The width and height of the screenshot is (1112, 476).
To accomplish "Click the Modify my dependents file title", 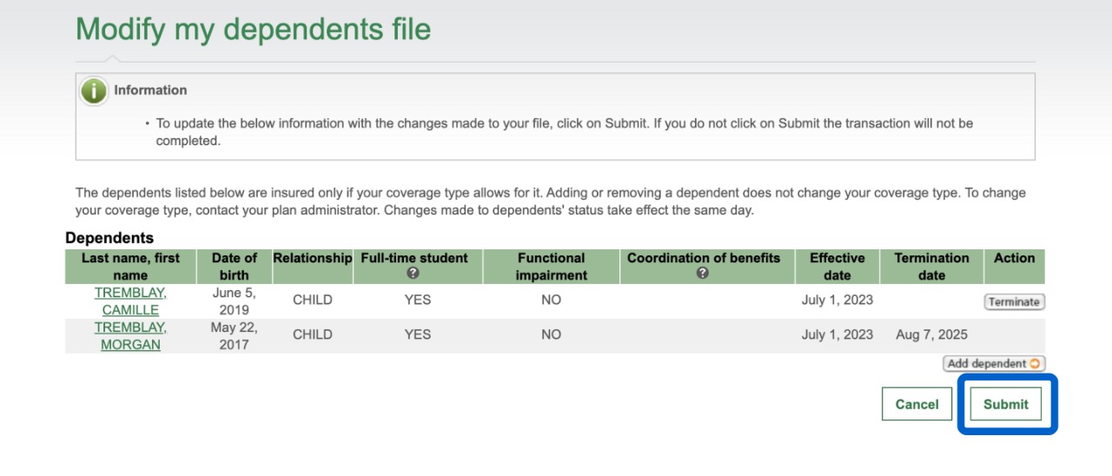I will coord(253,30).
